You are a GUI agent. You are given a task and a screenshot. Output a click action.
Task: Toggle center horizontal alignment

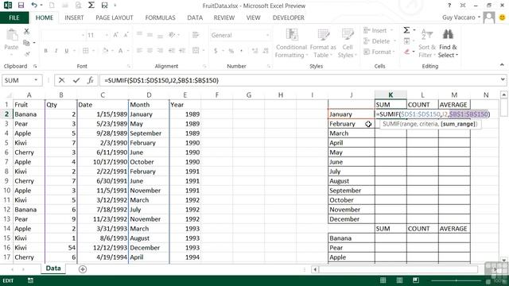coord(150,51)
